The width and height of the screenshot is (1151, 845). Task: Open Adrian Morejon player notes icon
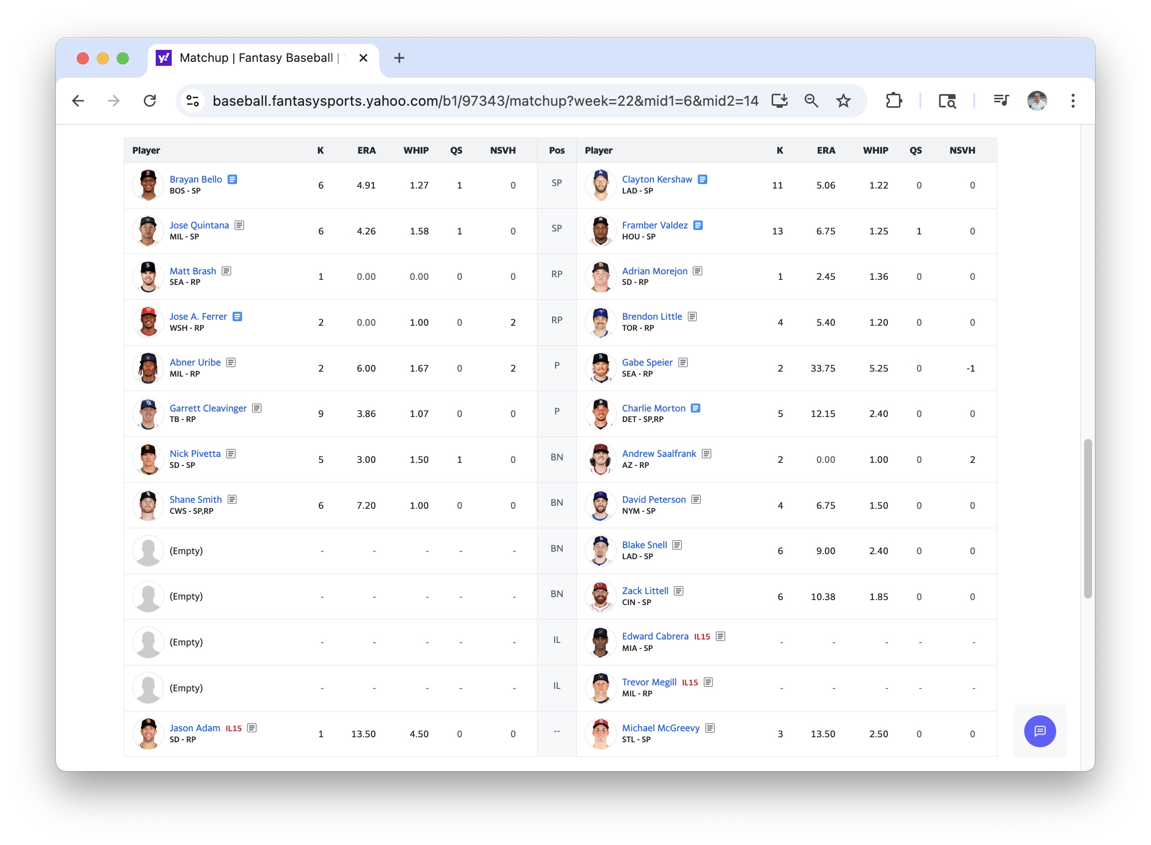point(698,271)
